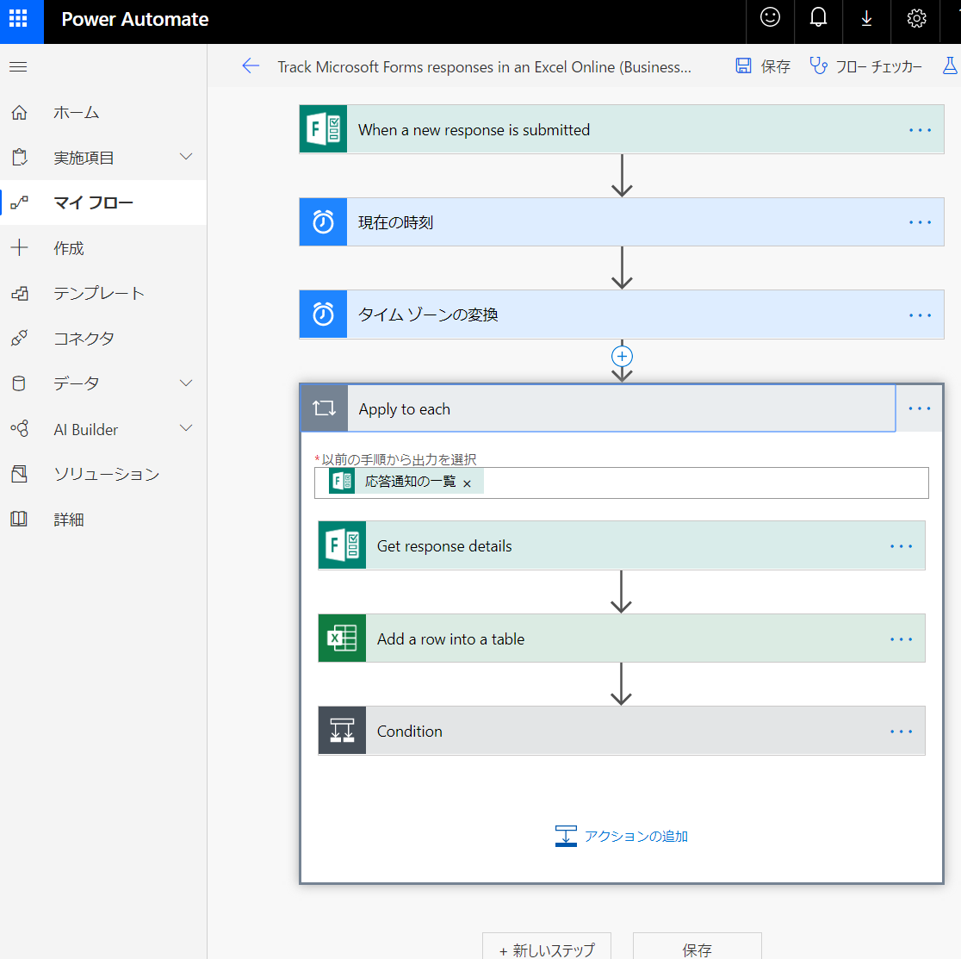Click the bottom 保存 button
The image size is (961, 959).
click(x=697, y=947)
